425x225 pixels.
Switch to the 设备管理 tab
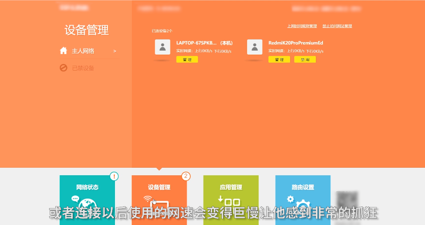[x=159, y=187]
